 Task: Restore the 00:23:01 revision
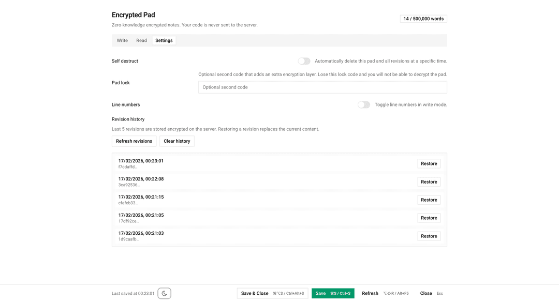tap(429, 163)
